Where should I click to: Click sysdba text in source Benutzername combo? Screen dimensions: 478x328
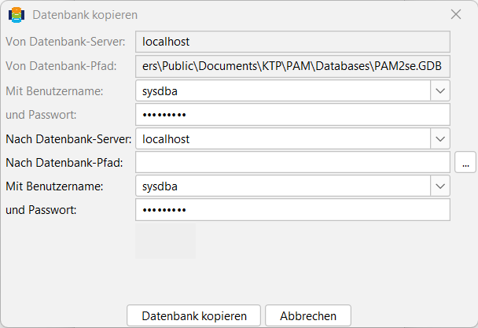pyautogui.click(x=160, y=91)
